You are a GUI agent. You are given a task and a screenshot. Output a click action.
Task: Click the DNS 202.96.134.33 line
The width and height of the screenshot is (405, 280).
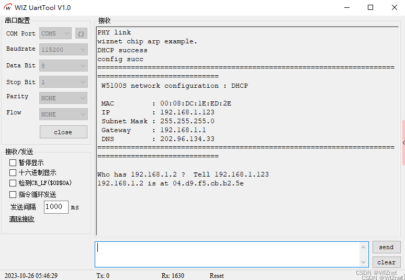tap(158, 139)
